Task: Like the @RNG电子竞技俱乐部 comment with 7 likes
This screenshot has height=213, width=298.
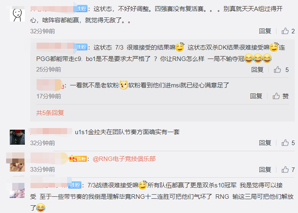Action: (285, 170)
